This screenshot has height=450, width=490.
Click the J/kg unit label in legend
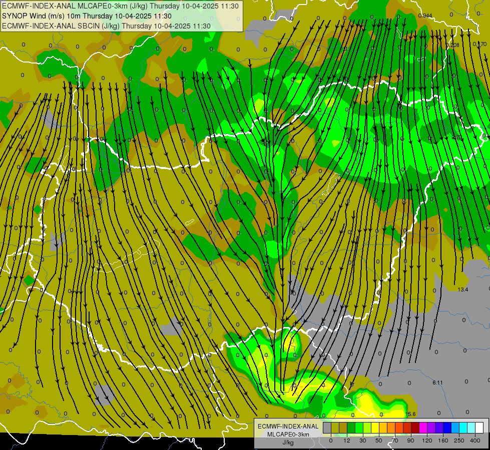click(x=288, y=442)
